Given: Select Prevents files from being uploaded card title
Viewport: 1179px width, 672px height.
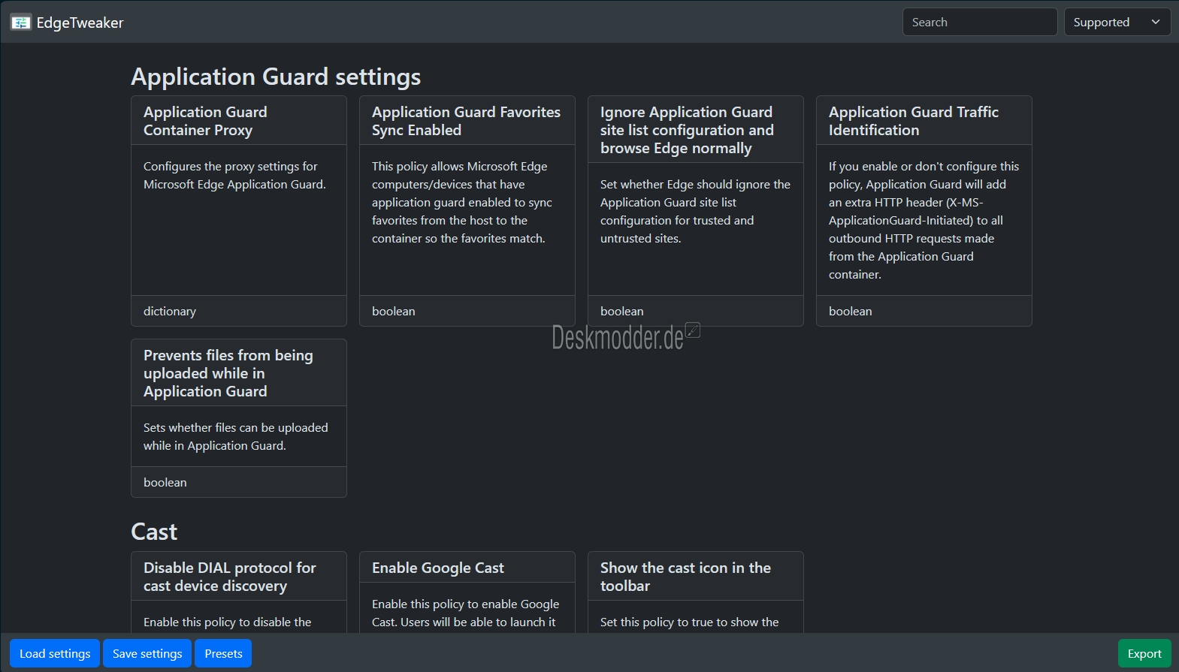Looking at the screenshot, I should coord(228,373).
